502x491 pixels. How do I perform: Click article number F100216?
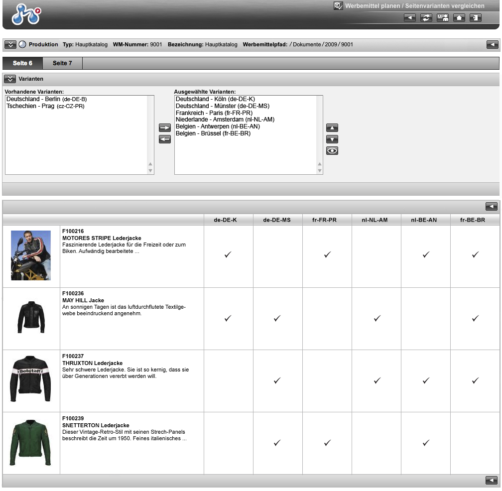click(x=73, y=231)
